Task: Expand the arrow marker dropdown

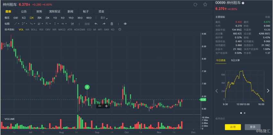Action: (50, 24)
